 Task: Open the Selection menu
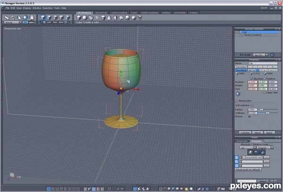(x=48, y=8)
